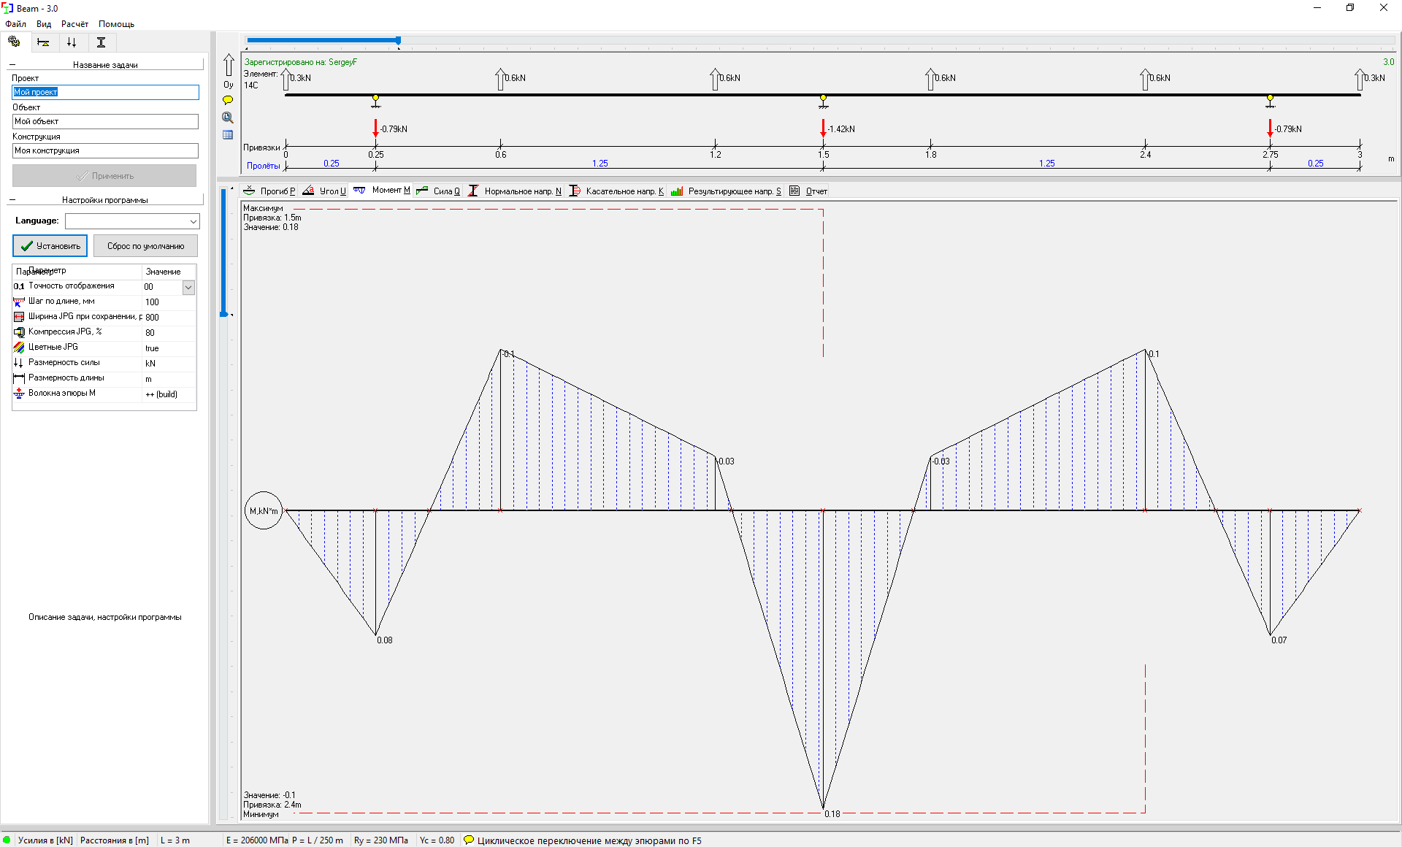Open the program settings gear tab

click(14, 42)
